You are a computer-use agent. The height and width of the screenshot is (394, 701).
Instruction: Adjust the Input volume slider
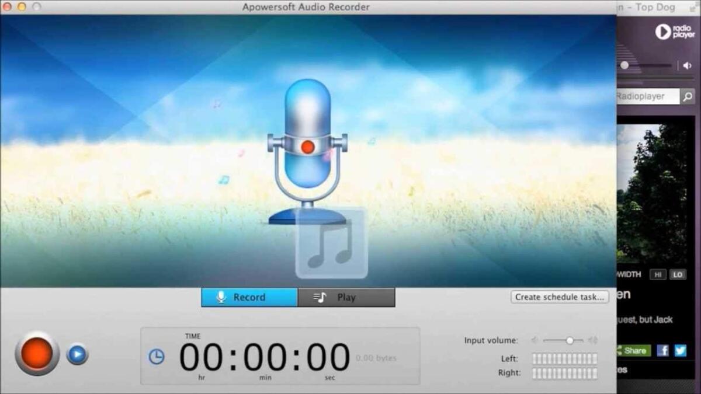click(x=568, y=340)
